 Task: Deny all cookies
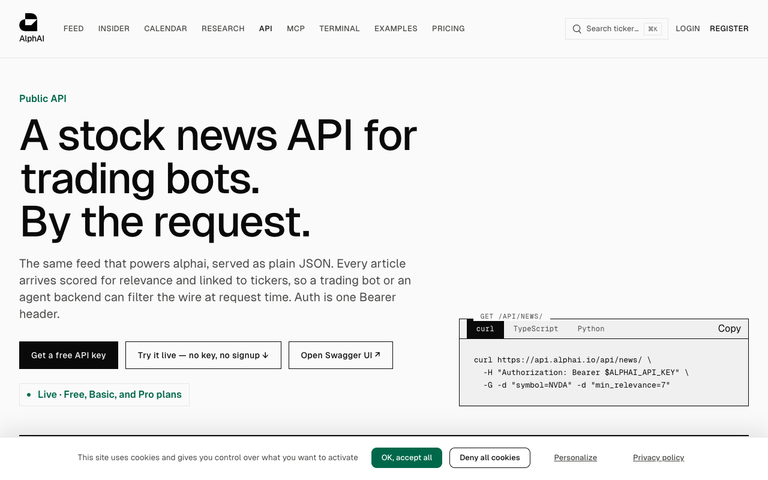pos(490,458)
